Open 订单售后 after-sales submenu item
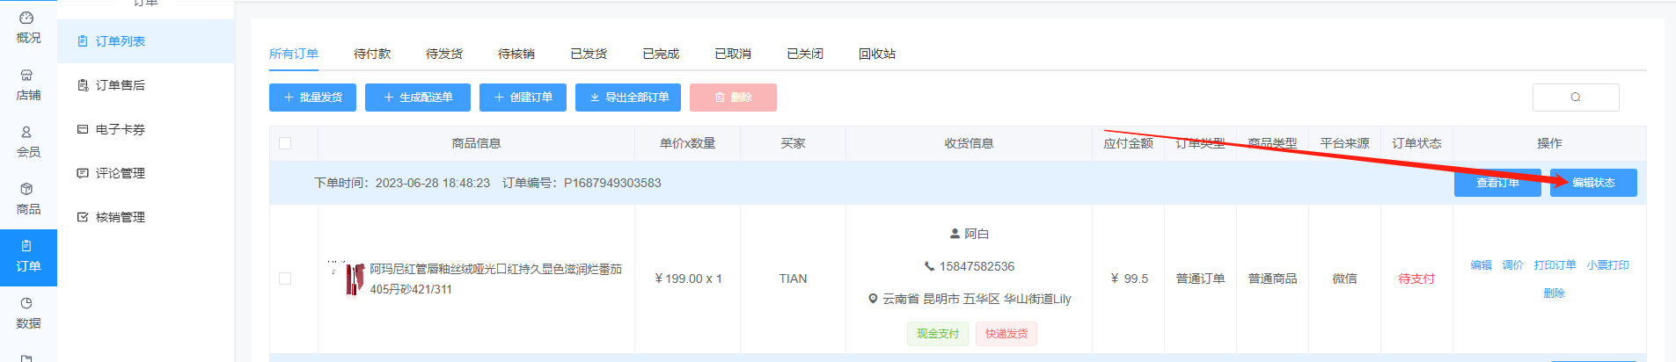The width and height of the screenshot is (1676, 362). pos(145,85)
